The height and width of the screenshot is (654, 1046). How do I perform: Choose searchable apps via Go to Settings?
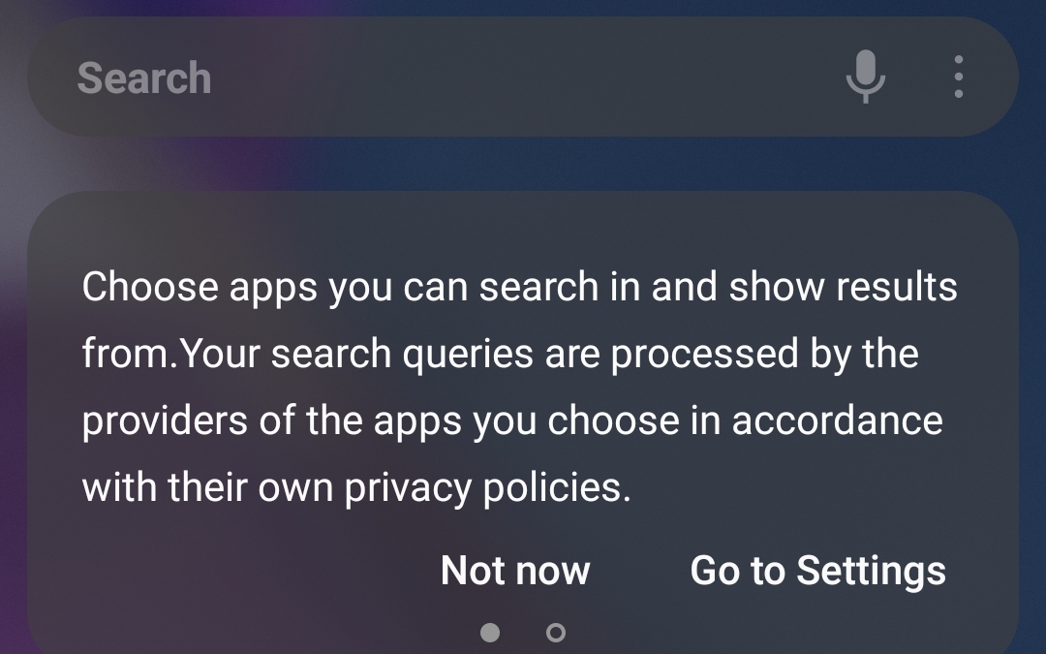817,571
